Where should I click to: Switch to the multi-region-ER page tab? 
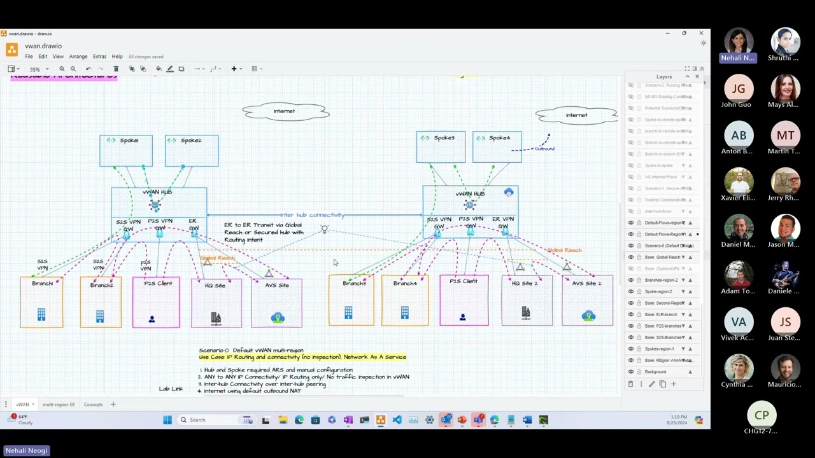pyautogui.click(x=59, y=405)
